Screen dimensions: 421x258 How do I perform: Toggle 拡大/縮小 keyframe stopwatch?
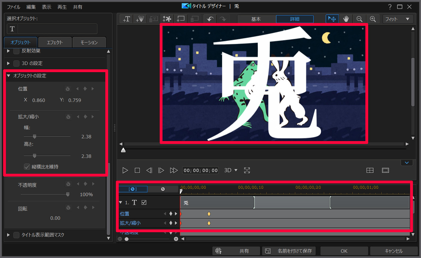[68, 117]
